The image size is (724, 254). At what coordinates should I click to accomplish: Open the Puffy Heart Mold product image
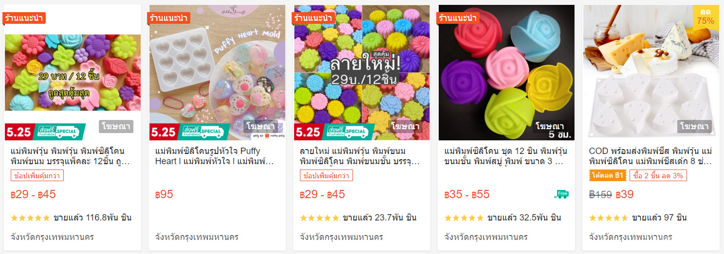tap(217, 72)
